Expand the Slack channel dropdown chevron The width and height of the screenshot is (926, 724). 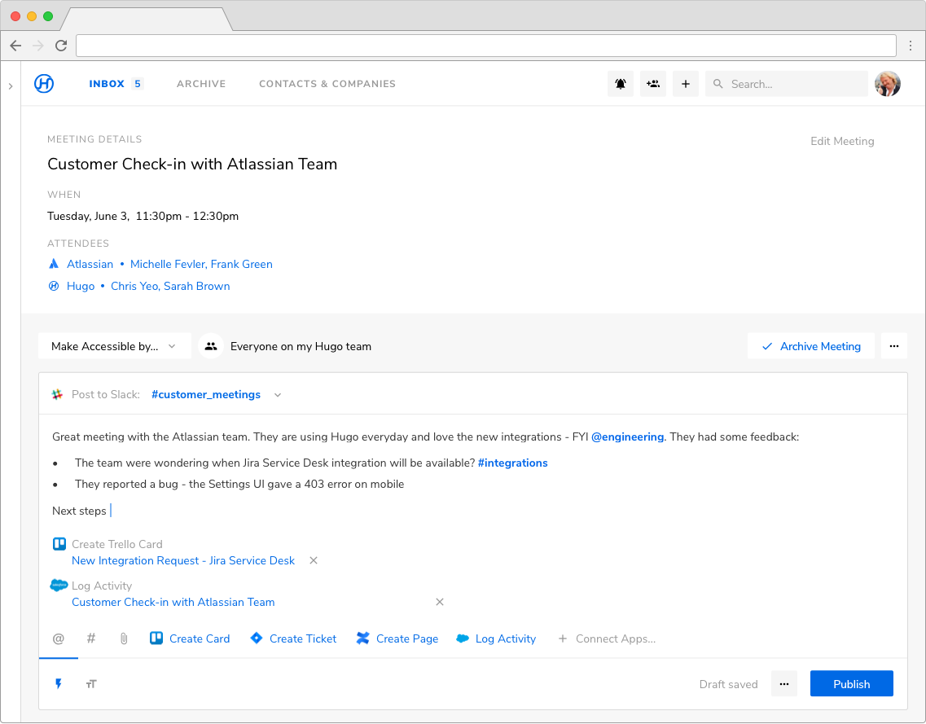tap(278, 395)
